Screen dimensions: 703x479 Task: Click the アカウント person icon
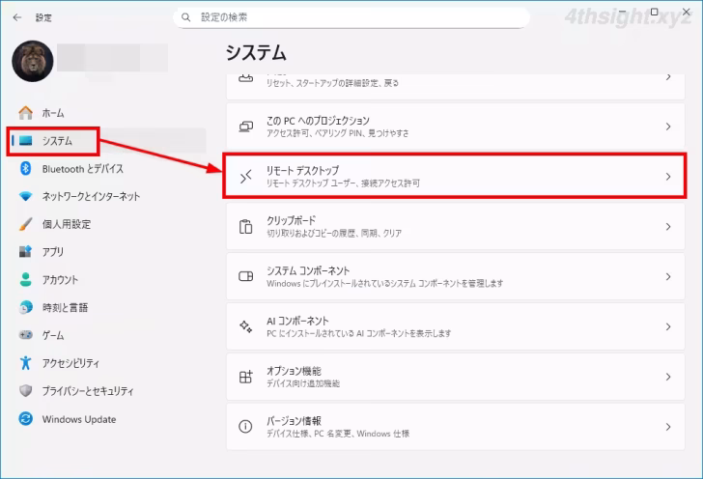pyautogui.click(x=26, y=280)
